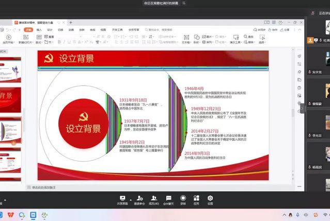330x221 pixels.
Task: Toggle the 录制 recording button
Action: [183, 198]
